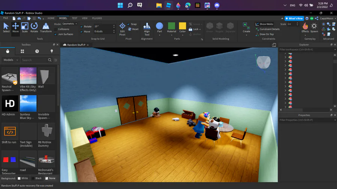Choose the Scale tool
Image resolution: width=337 pixels, height=189 pixels.
click(x=25, y=27)
